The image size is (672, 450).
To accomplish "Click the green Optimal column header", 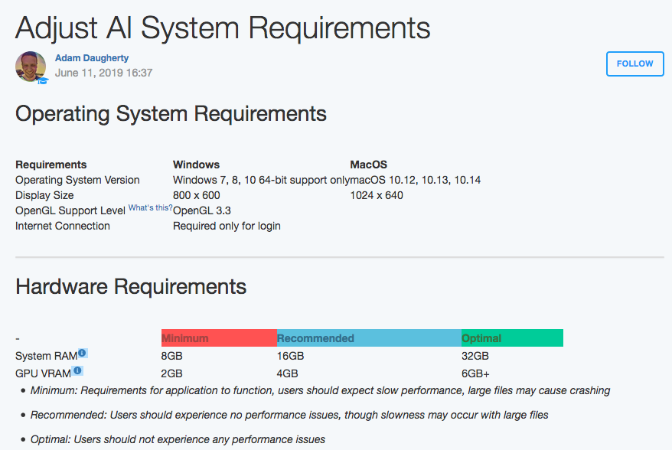I will click(x=512, y=338).
